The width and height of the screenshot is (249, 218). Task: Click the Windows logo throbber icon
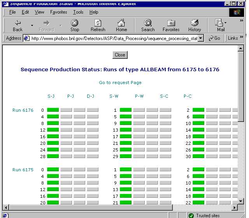237,12
